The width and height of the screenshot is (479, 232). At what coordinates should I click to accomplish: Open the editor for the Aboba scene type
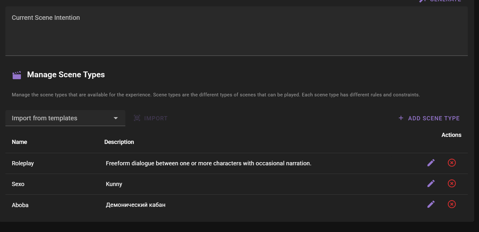[431, 204]
